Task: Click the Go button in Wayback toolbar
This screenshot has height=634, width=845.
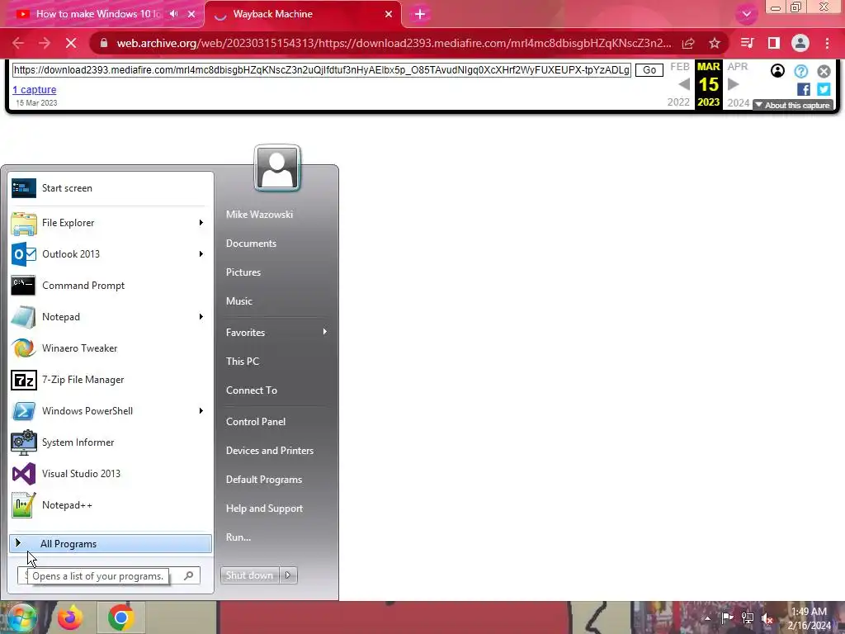Action: [649, 70]
